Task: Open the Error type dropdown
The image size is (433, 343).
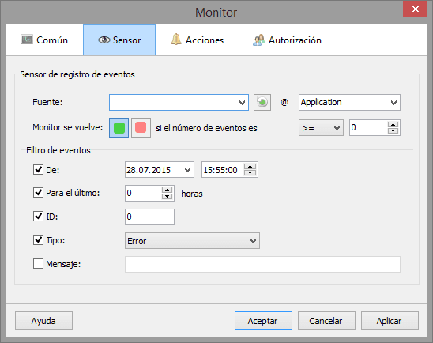Action: [192, 241]
